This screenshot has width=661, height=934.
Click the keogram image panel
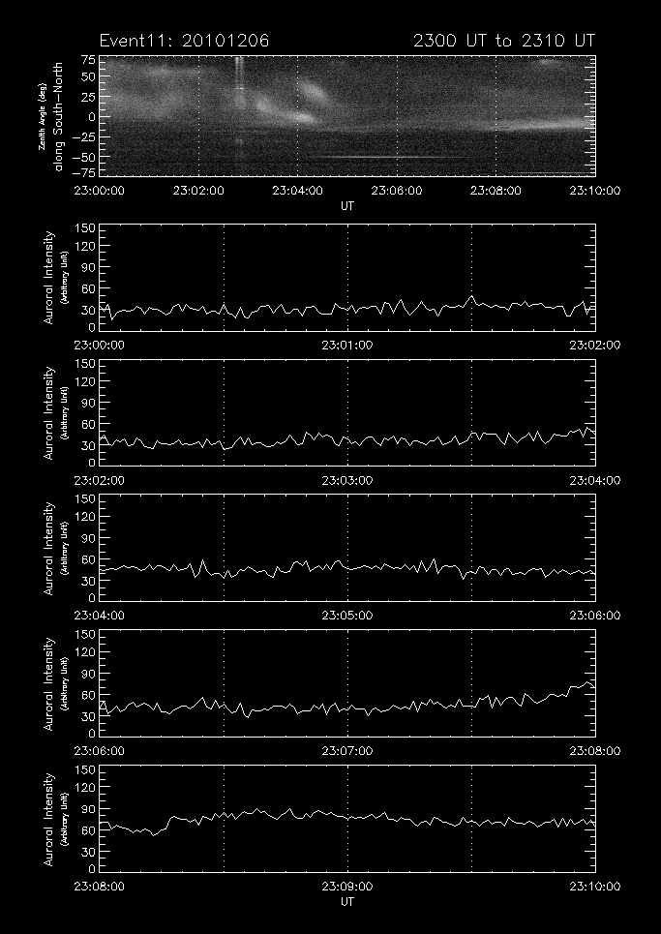point(347,116)
